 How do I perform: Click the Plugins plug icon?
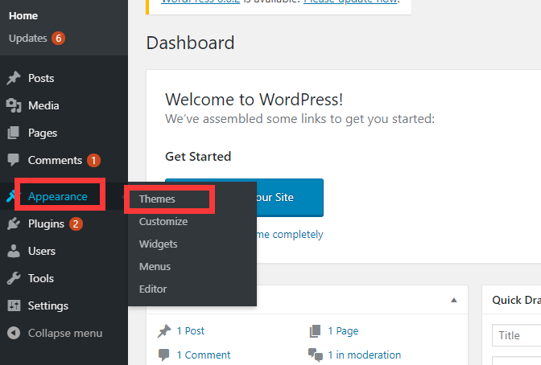click(x=14, y=224)
